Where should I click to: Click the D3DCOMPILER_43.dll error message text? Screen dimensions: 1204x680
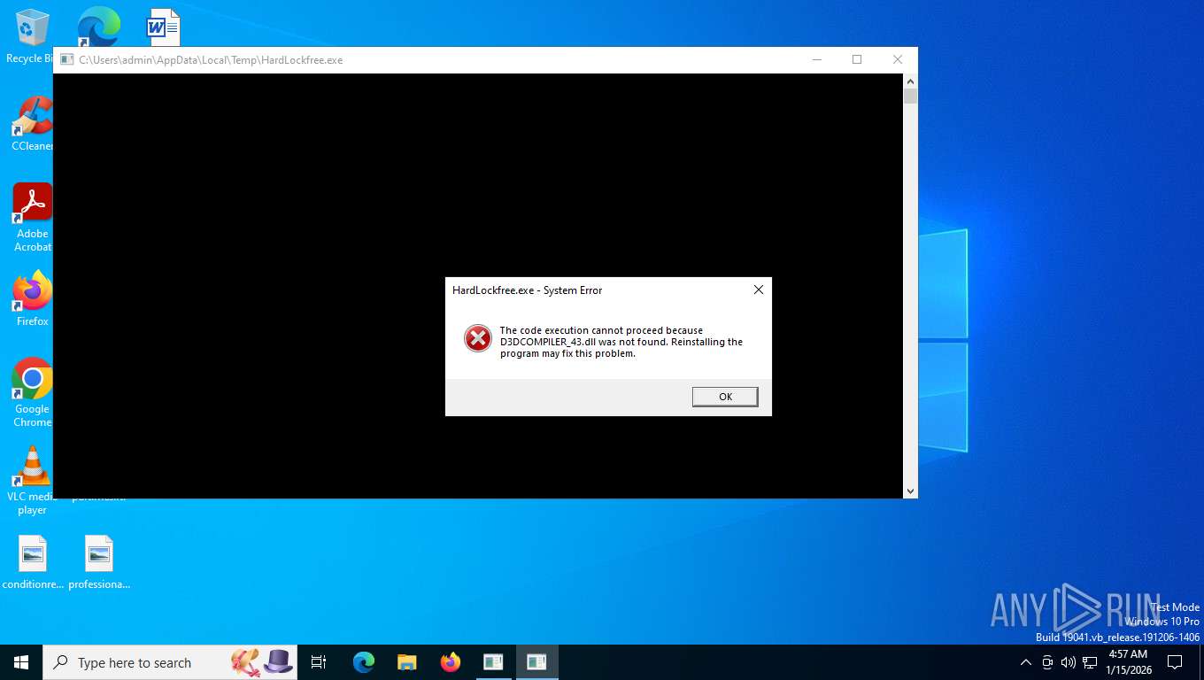point(621,342)
